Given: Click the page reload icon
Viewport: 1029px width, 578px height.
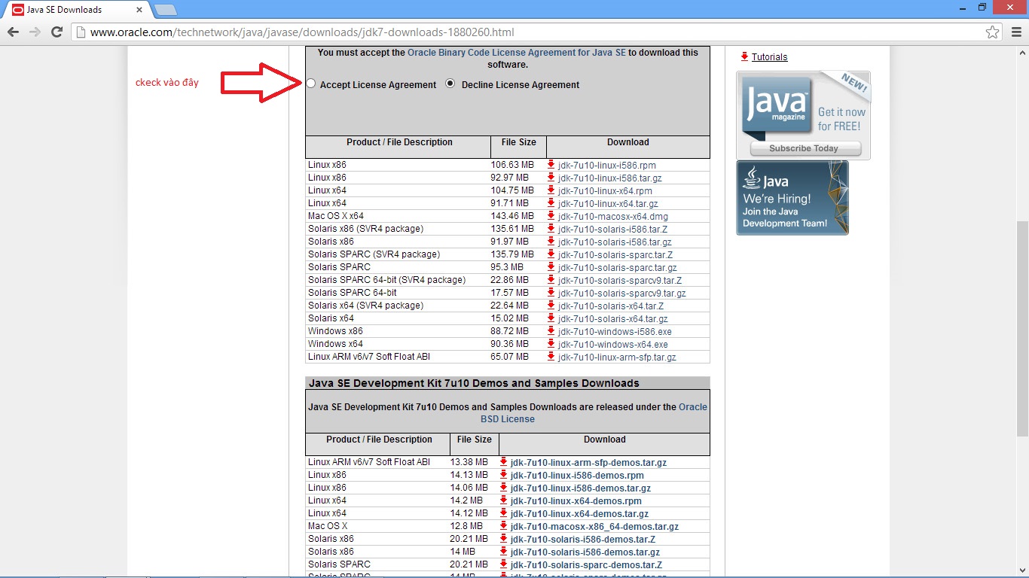Looking at the screenshot, I should (57, 32).
